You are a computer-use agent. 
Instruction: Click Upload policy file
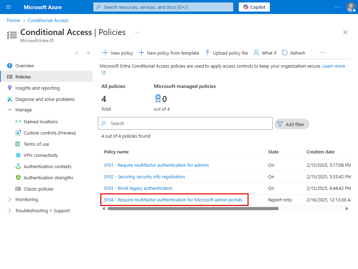click(x=226, y=53)
